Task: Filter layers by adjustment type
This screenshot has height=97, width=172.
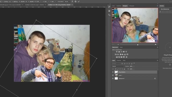Action: 125,64
